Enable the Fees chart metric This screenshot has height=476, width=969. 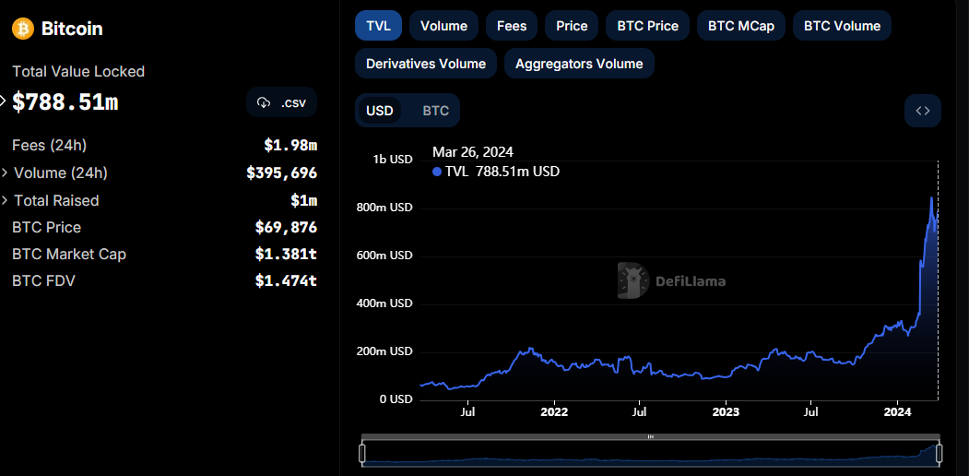coord(512,25)
